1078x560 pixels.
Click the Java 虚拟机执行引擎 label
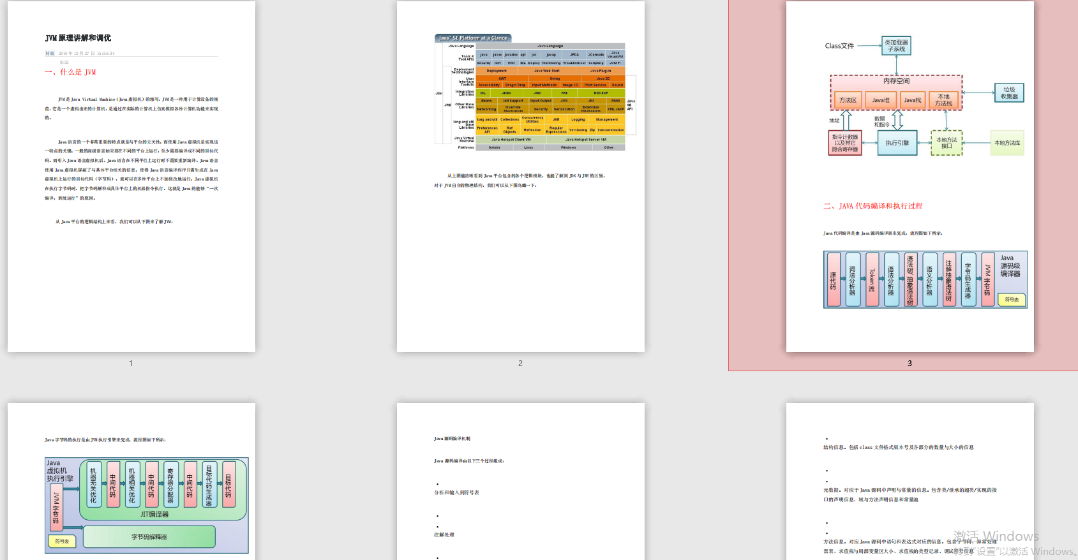pos(59,471)
